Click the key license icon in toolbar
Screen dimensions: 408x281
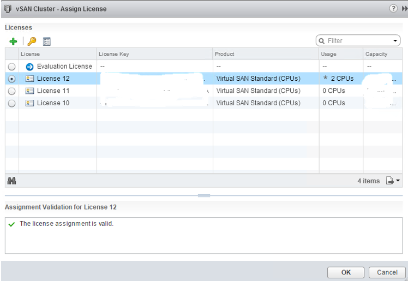(32, 41)
